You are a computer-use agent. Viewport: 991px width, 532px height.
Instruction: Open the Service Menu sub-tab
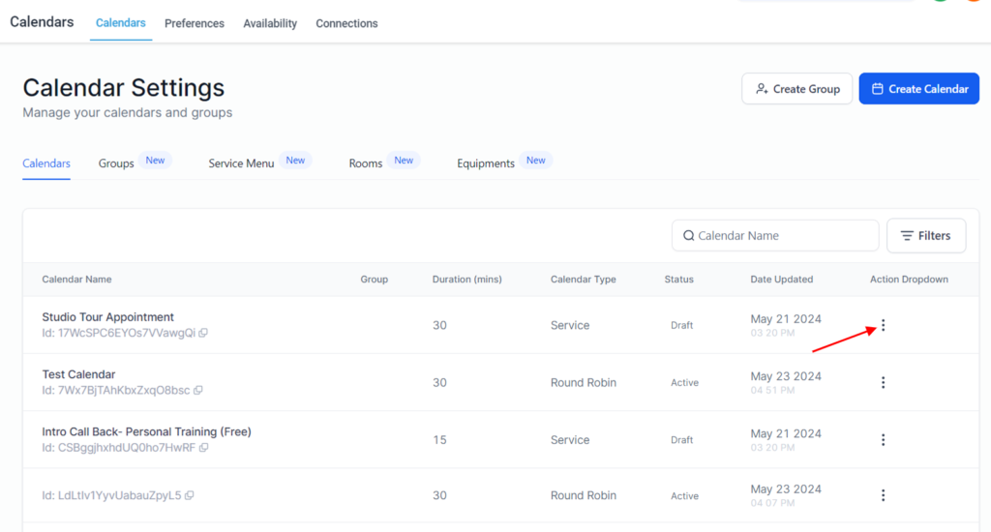point(241,163)
